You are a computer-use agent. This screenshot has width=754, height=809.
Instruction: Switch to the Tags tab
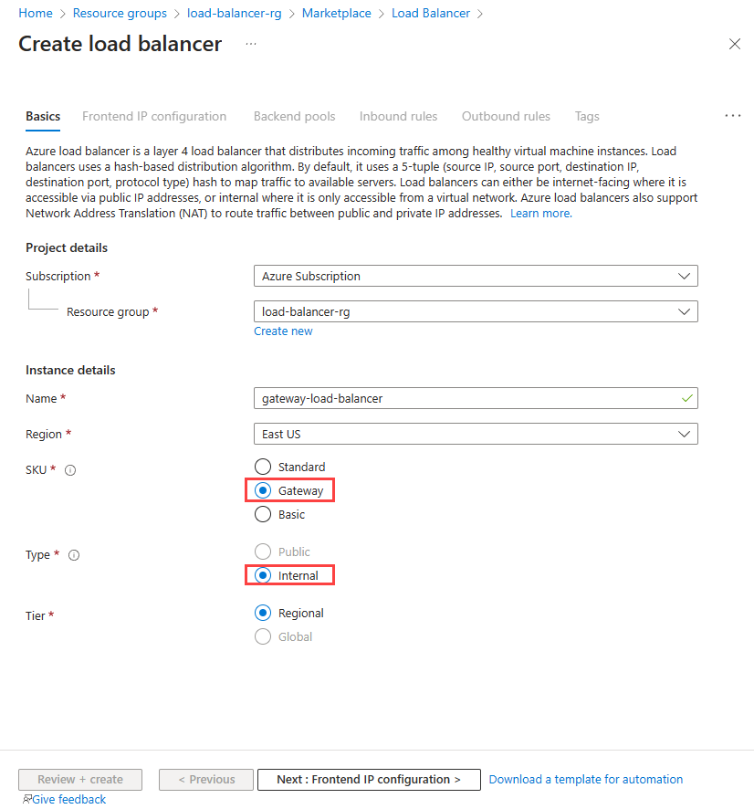point(587,116)
